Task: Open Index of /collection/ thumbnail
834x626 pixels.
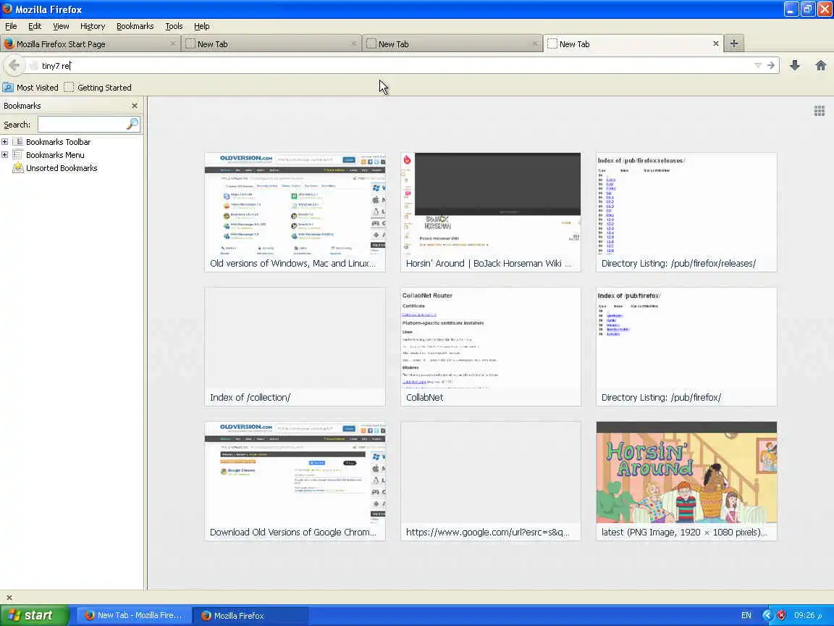Action: click(x=295, y=346)
